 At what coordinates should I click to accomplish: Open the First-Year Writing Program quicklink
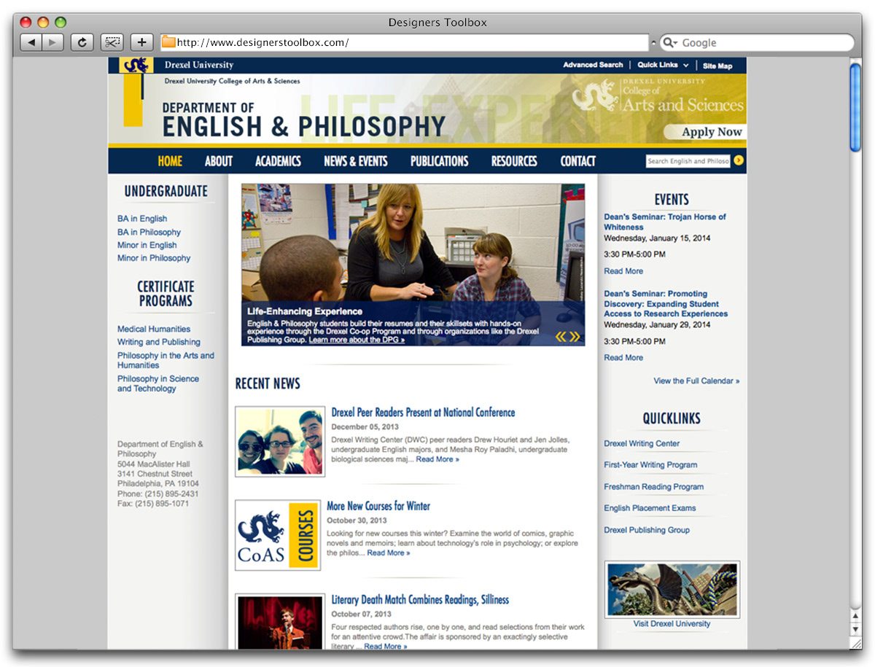click(650, 465)
